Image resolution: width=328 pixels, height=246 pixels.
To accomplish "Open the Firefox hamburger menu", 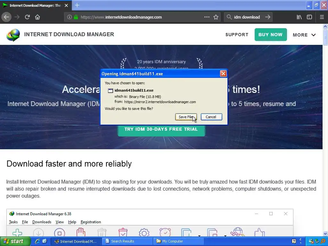I will (x=322, y=17).
